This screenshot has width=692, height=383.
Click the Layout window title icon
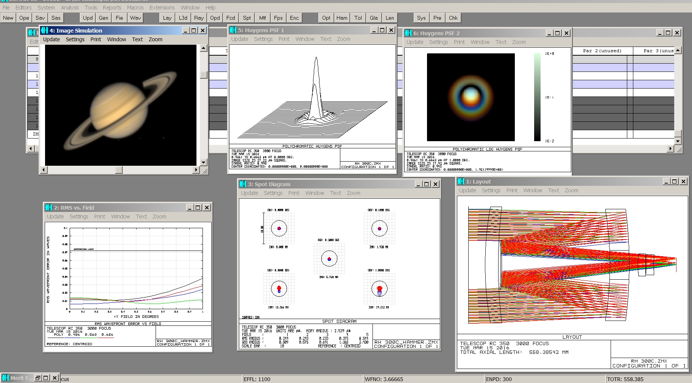coord(461,181)
